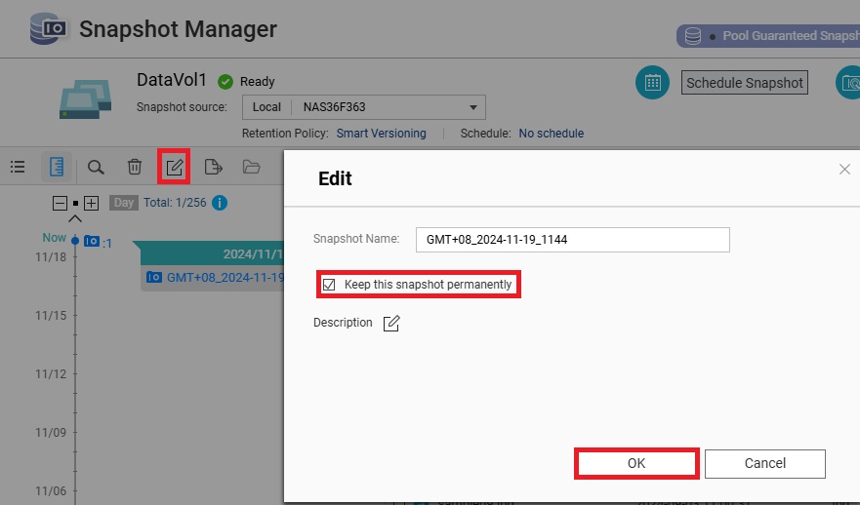Image resolution: width=860 pixels, height=505 pixels.
Task: Click the open folder icon in toolbar
Action: (251, 167)
